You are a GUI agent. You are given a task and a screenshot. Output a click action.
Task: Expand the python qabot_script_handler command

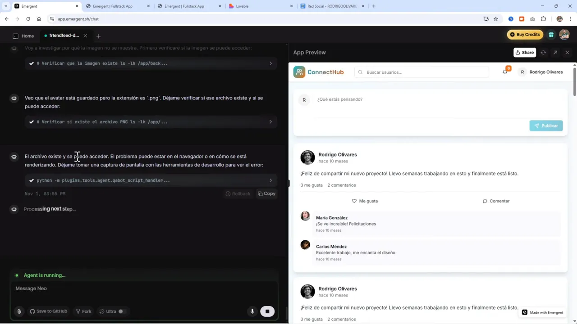click(270, 180)
